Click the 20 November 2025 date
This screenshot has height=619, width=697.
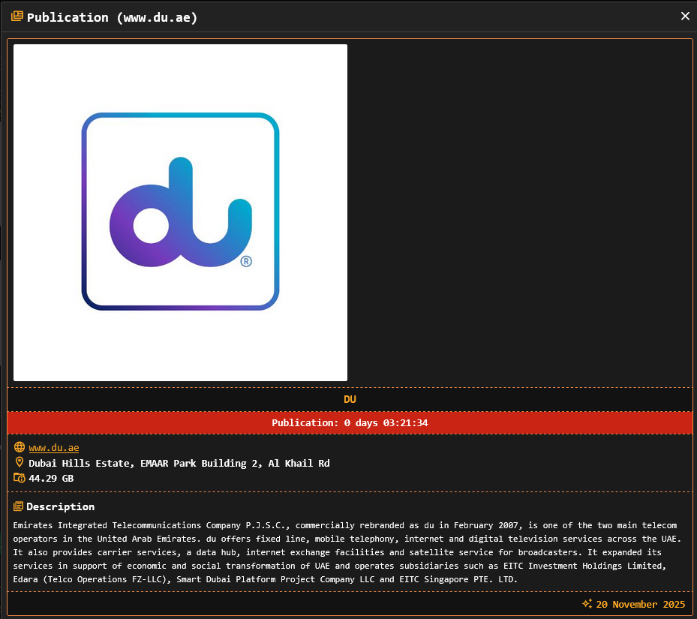click(x=639, y=604)
